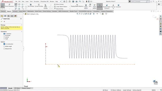Pick the Ellipse sketch tool

pyautogui.click(x=23, y=7)
